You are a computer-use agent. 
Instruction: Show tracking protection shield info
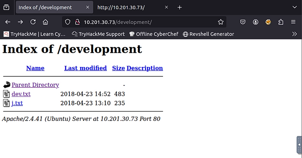pyautogui.click(x=68, y=22)
